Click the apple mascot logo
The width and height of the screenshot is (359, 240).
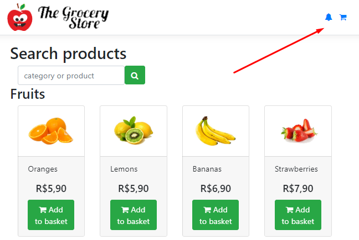[x=20, y=17]
